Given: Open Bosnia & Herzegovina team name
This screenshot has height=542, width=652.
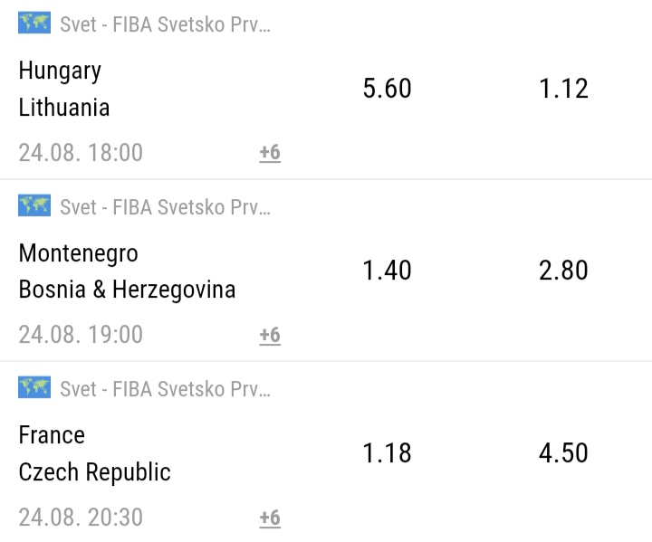Looking at the screenshot, I should pos(128,290).
